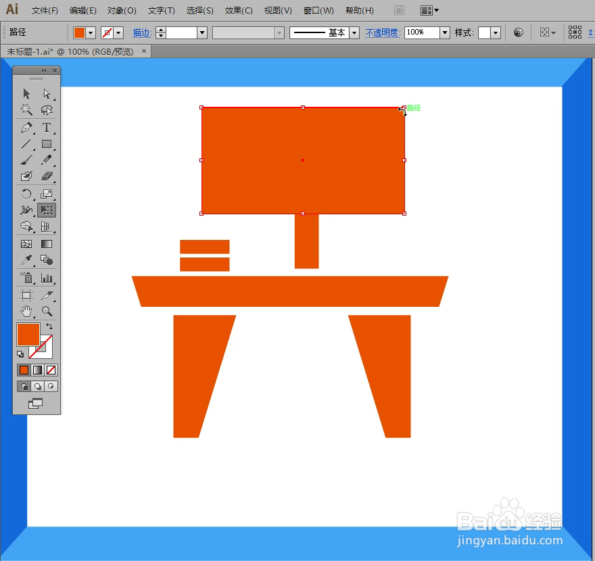Open brush definition 基本 dropdown
Image resolution: width=595 pixels, height=561 pixels.
(354, 33)
